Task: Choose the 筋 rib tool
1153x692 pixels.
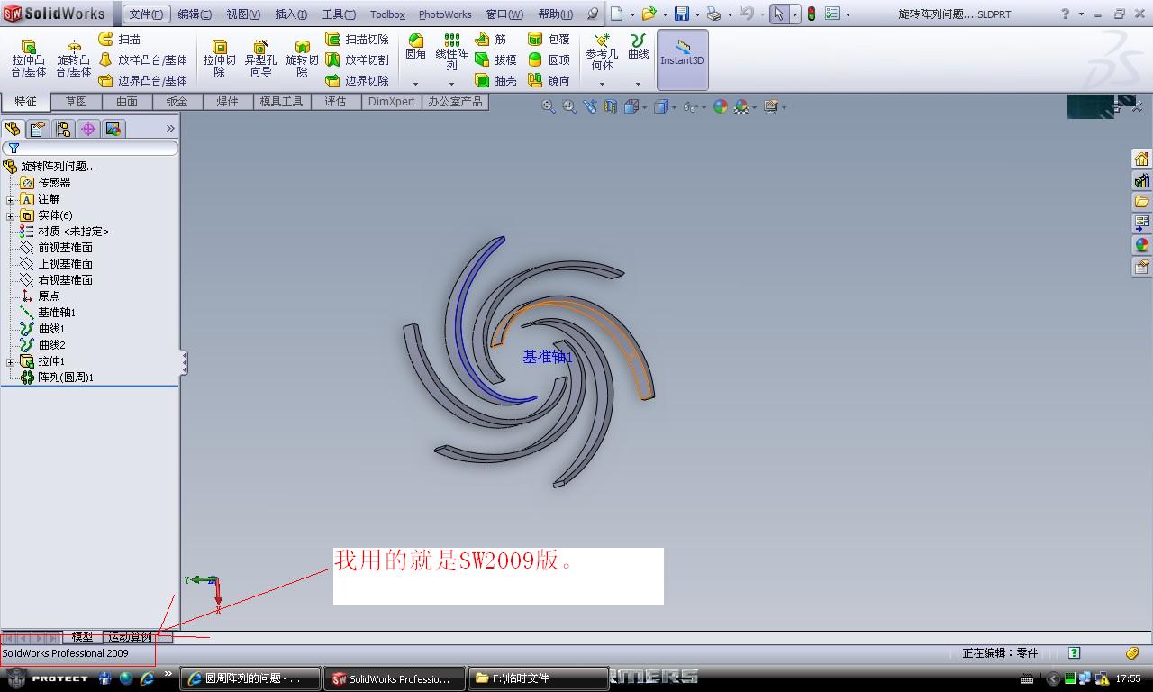Action: [x=491, y=40]
